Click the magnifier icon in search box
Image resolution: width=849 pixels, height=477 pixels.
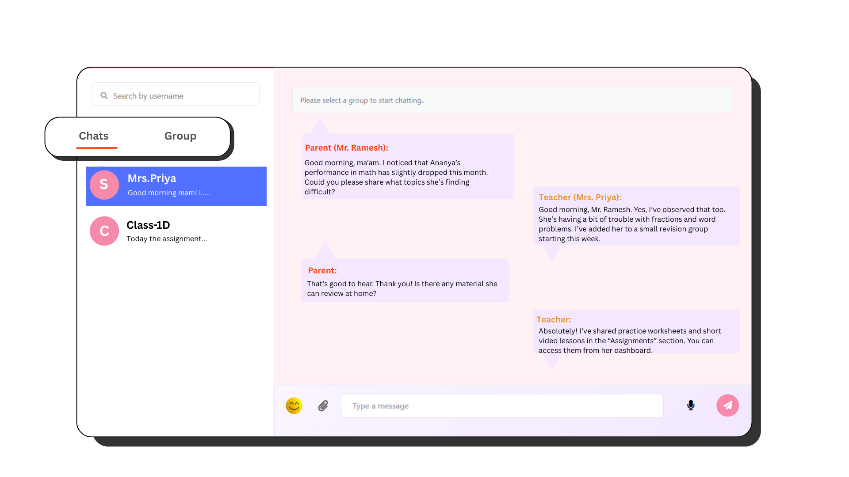pos(104,96)
